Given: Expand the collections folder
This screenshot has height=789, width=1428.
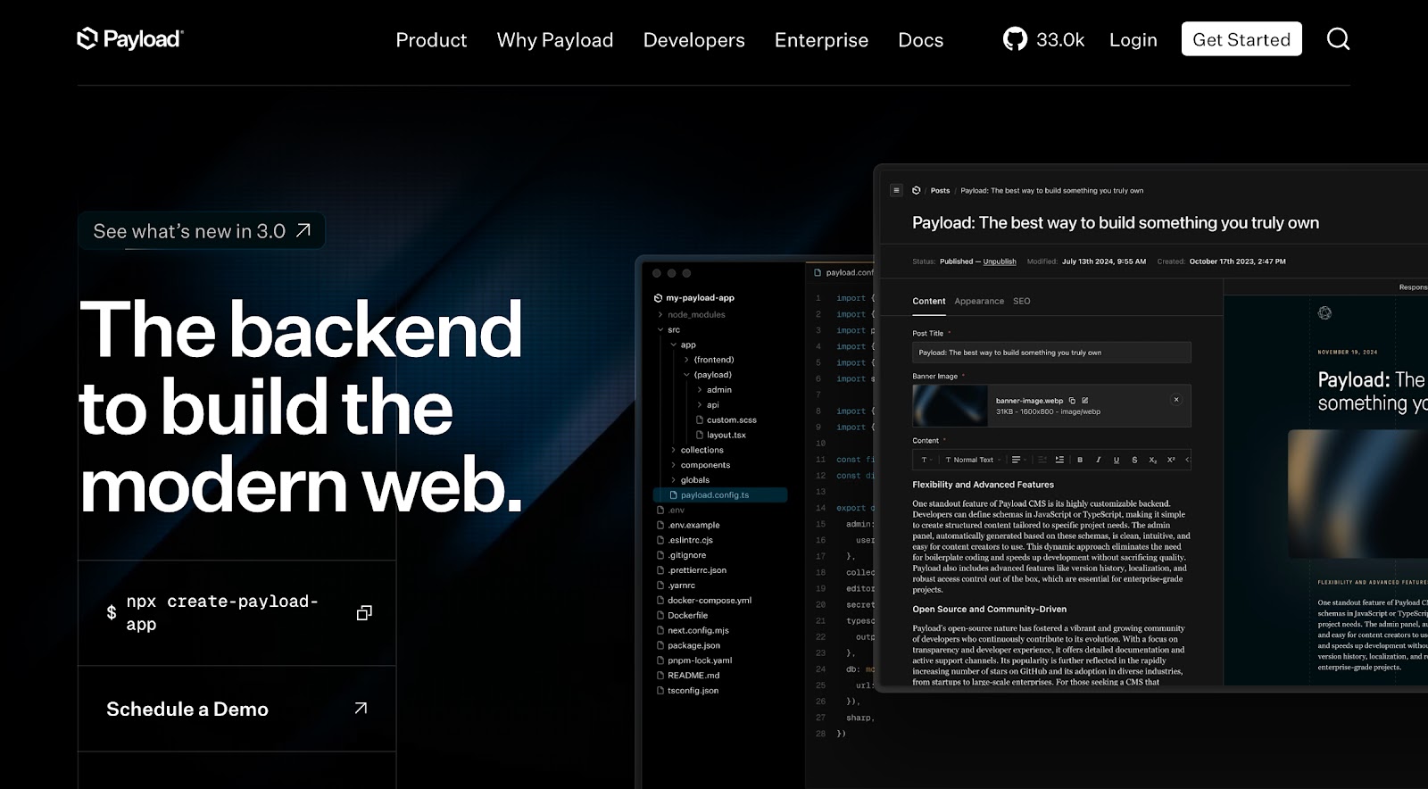Looking at the screenshot, I should pos(674,450).
